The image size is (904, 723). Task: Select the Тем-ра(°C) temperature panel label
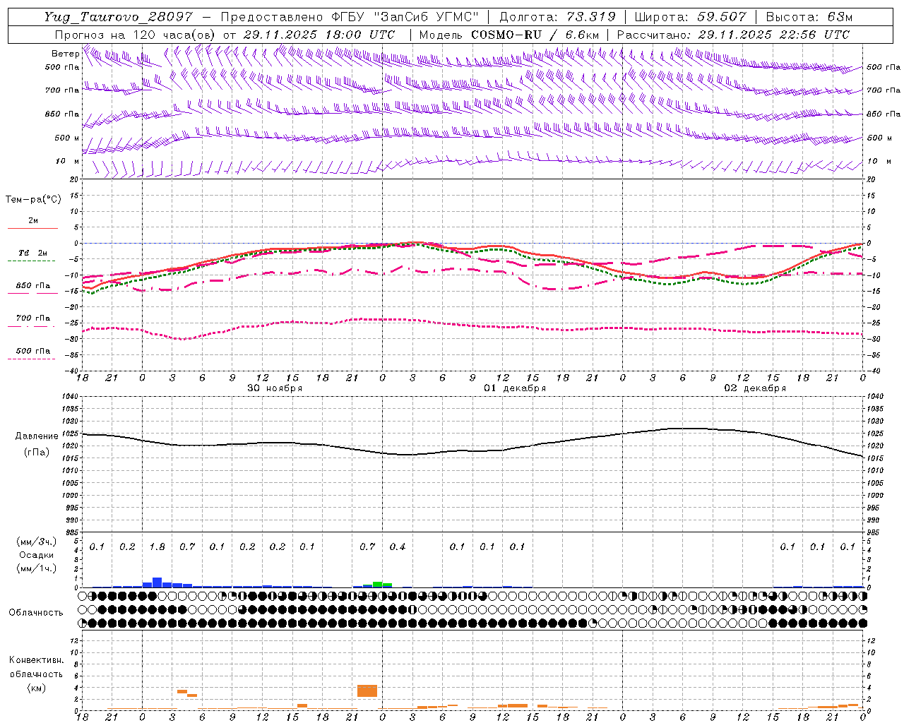pyautogui.click(x=33, y=200)
